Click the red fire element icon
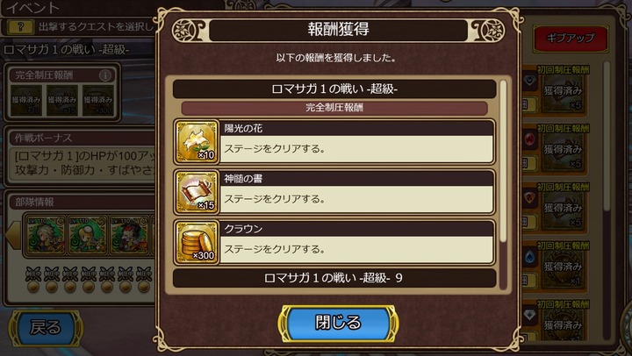 [529, 139]
